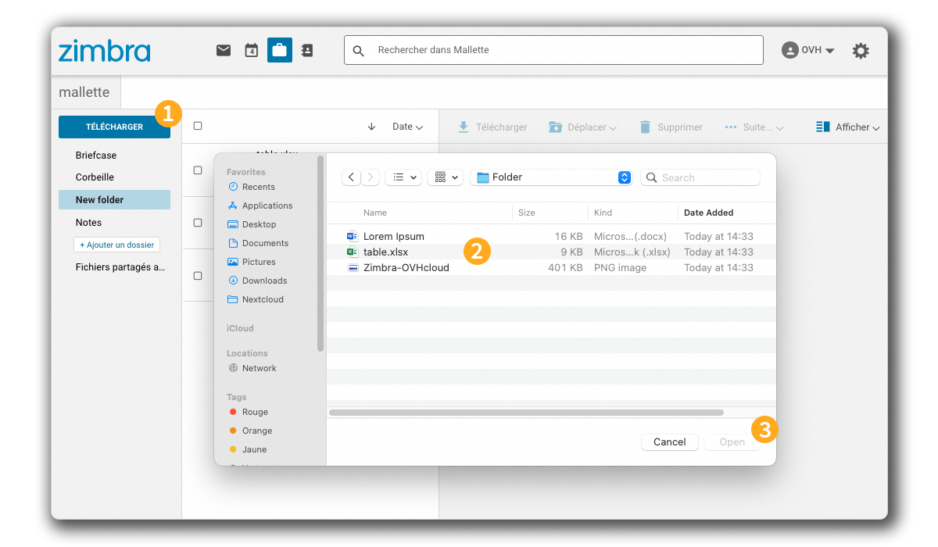Click the Ajouter un dossier link
The image size is (938, 547).
(x=116, y=244)
